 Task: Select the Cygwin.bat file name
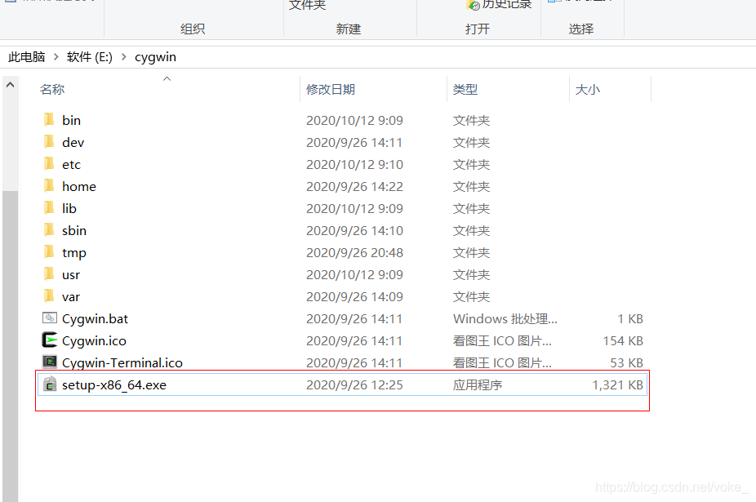pyautogui.click(x=95, y=319)
